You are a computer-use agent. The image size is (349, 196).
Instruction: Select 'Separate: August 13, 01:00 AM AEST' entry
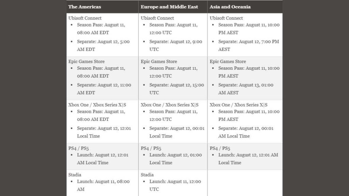[x=246, y=89]
